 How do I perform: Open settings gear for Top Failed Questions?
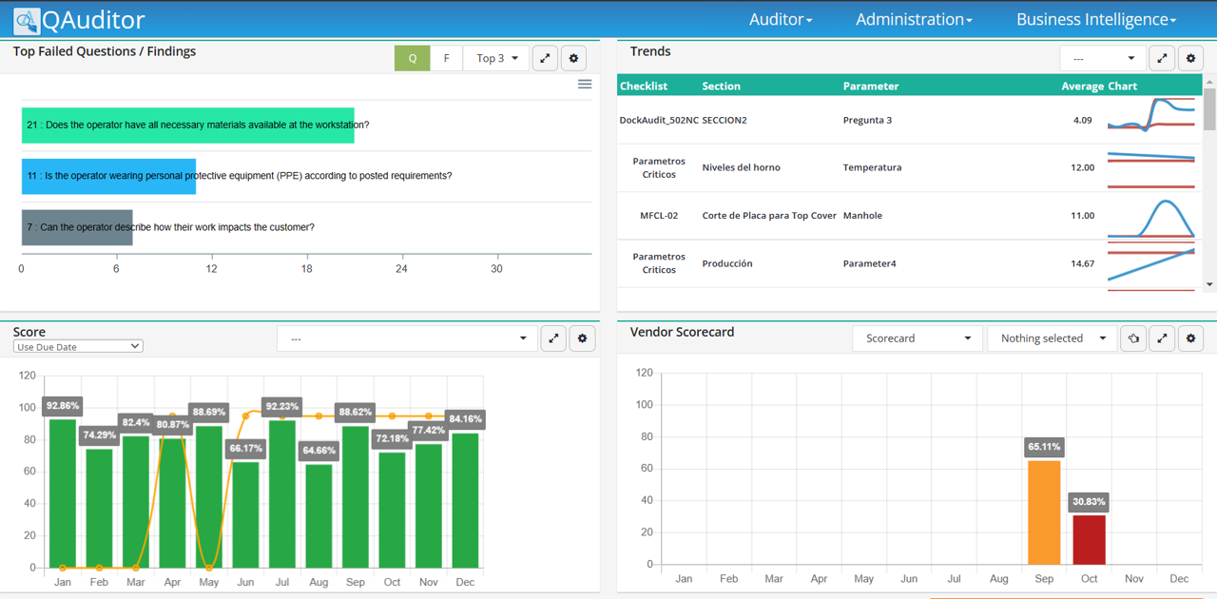coord(573,58)
